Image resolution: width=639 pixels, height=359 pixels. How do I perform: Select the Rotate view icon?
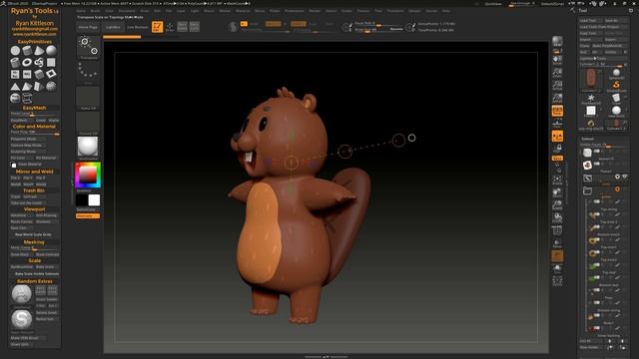pyautogui.click(x=557, y=217)
